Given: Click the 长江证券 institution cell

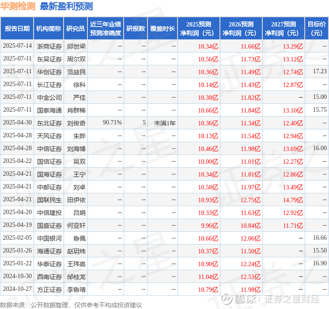Looking at the screenshot, I should click(x=49, y=85).
